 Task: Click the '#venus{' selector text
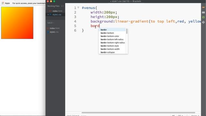pos(89,8)
